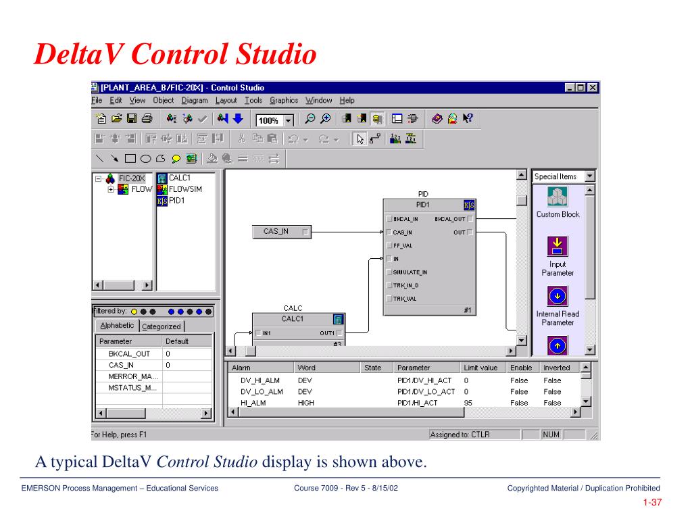This screenshot has width=692, height=519.
Task: Open the Special Items palette dropdown
Action: 589,176
